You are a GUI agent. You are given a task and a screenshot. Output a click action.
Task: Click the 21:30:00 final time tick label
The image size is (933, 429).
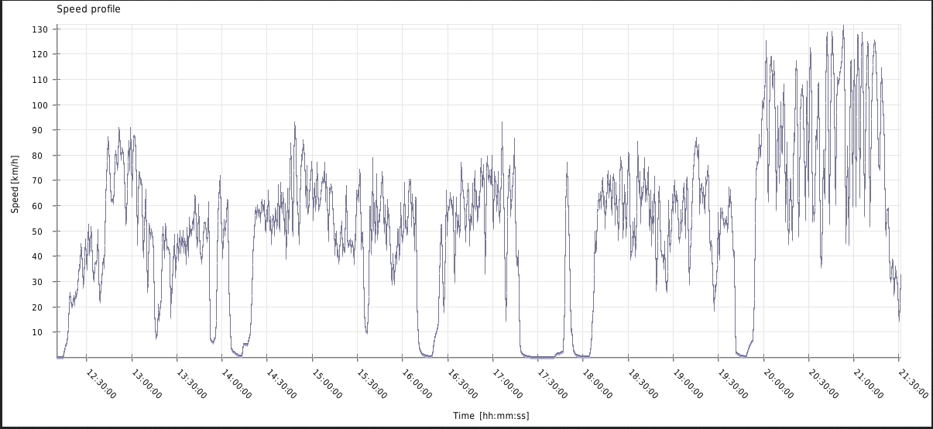coord(913,382)
